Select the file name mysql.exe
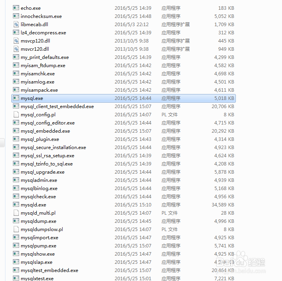This screenshot has width=282, height=281. [x=32, y=98]
